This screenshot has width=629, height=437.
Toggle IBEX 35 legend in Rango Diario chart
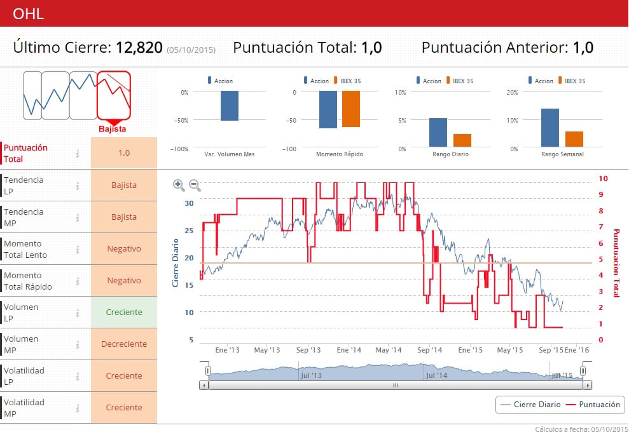(x=460, y=81)
